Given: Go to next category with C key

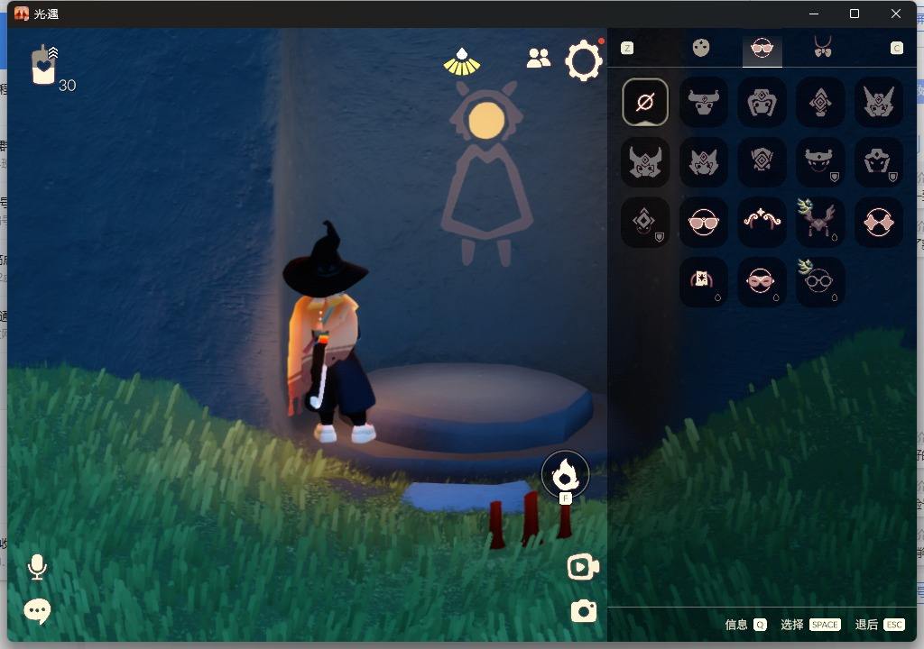Looking at the screenshot, I should 896,49.
